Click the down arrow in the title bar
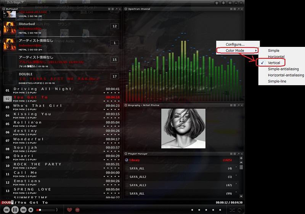The height and width of the screenshot is (214, 305). pos(223,3)
